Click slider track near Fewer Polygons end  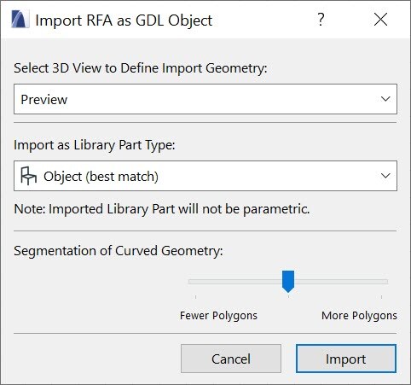199,282
